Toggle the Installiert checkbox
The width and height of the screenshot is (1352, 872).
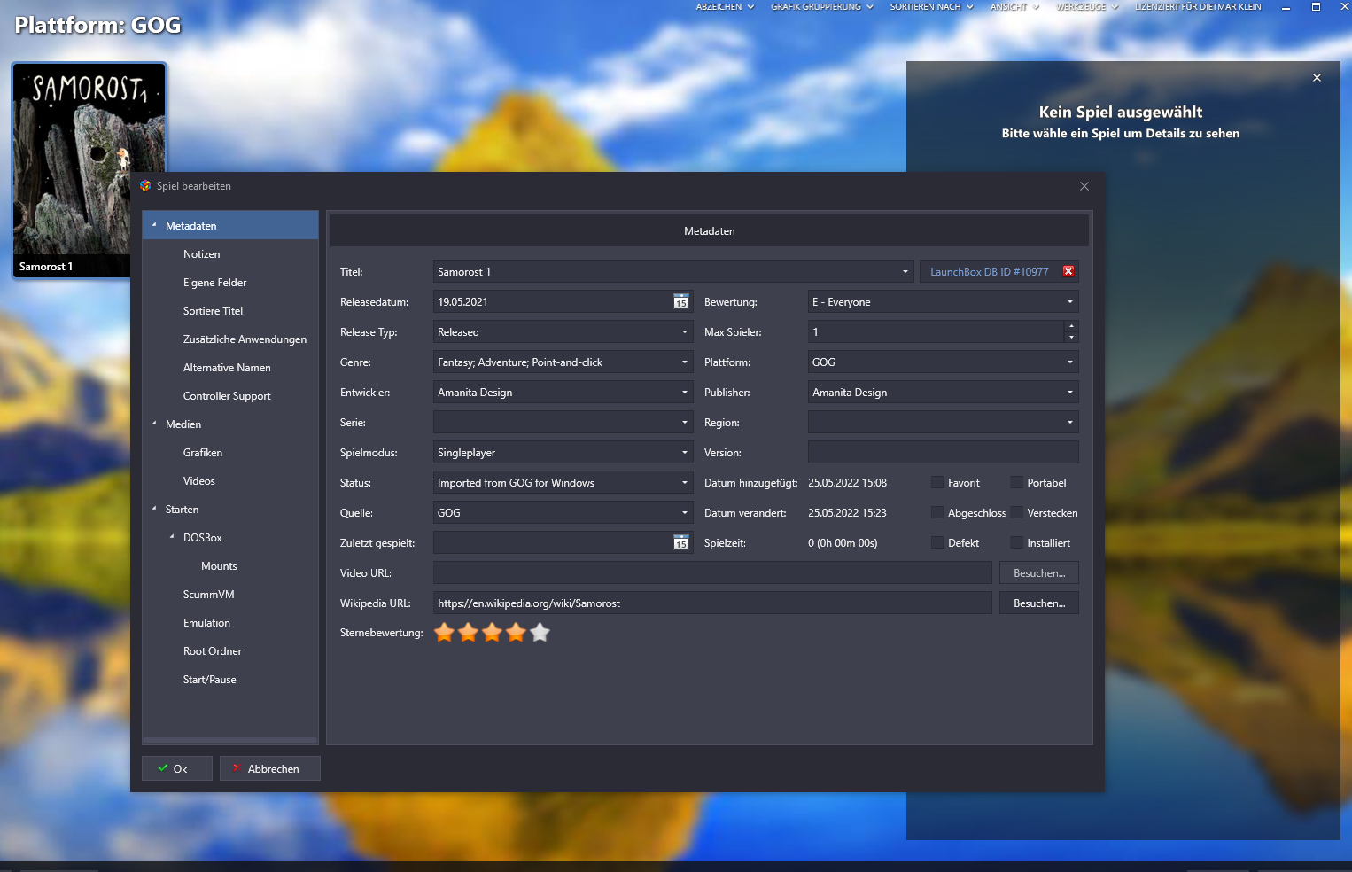[1017, 543]
